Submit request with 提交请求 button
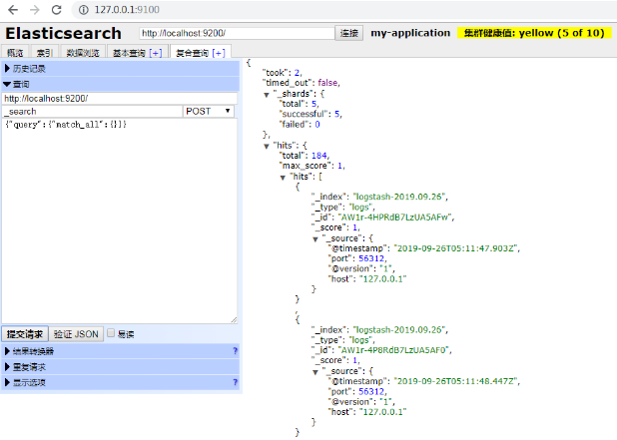The height and width of the screenshot is (440, 617). pos(25,334)
